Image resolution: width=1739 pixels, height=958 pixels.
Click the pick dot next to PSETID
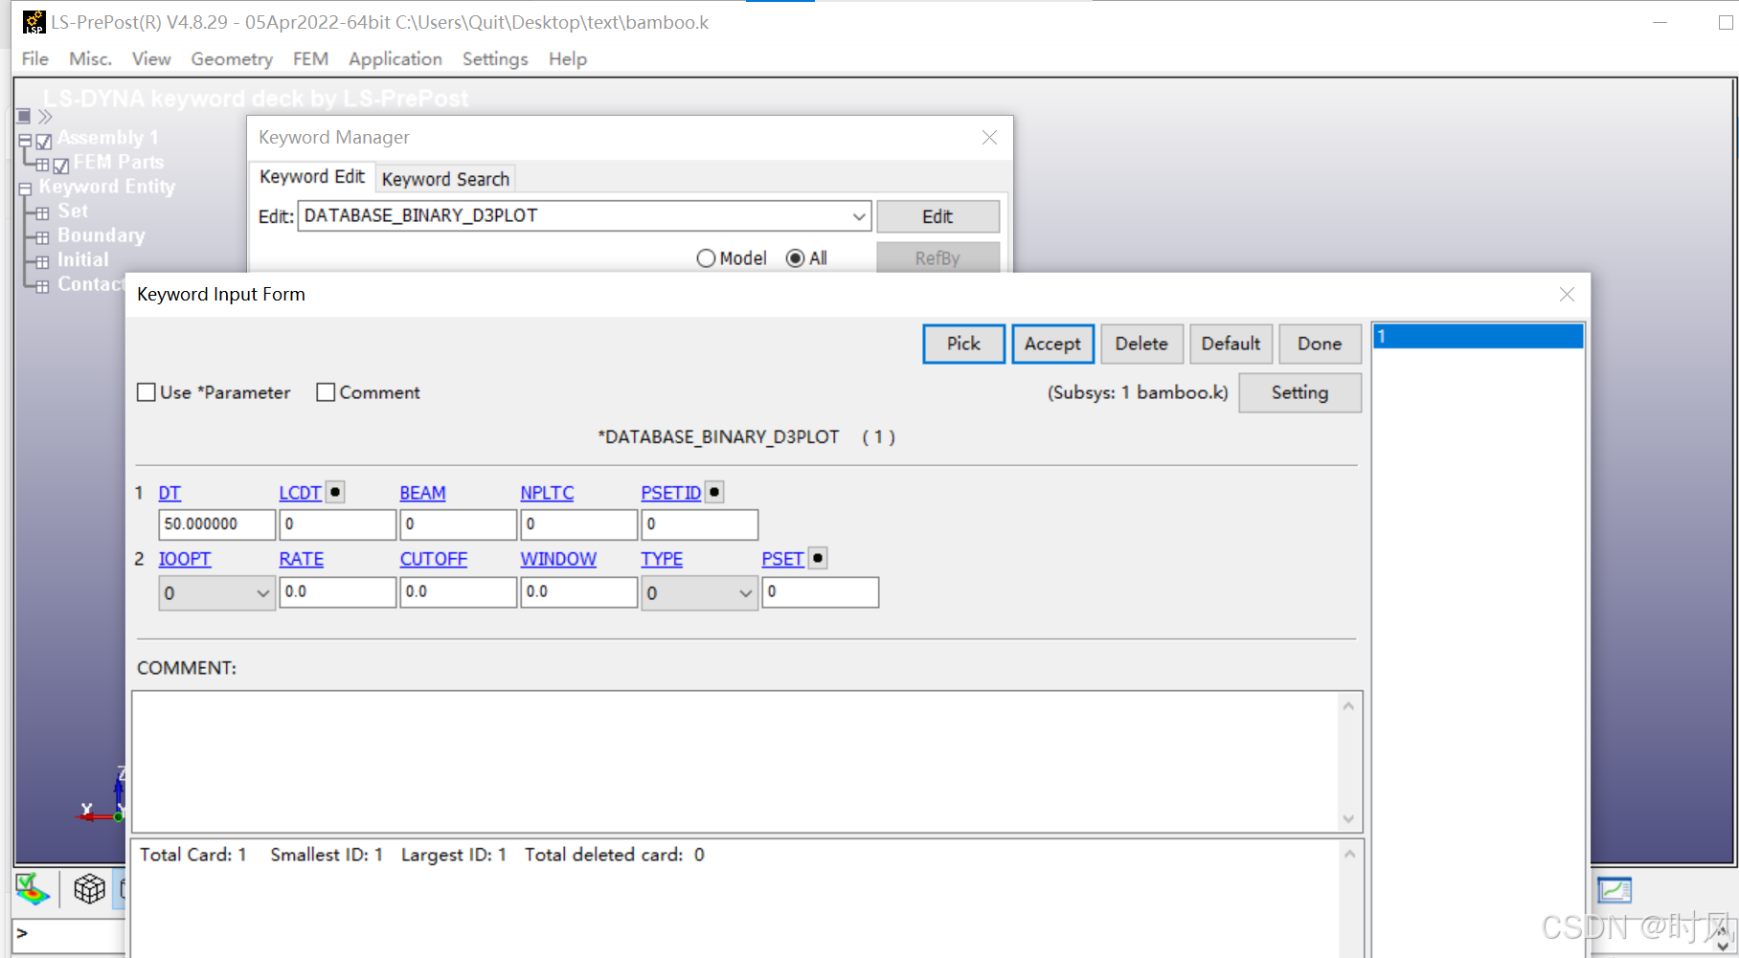pos(714,492)
